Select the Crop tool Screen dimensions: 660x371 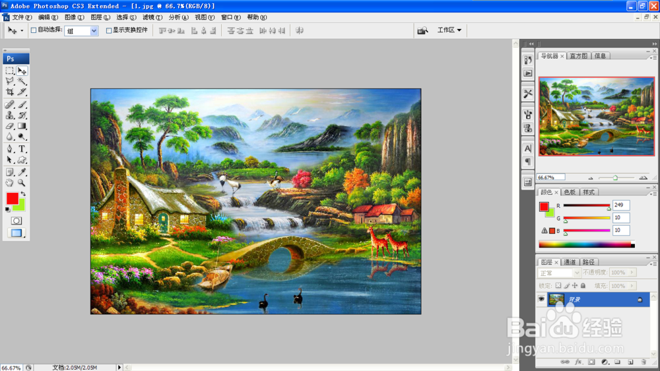pyautogui.click(x=10, y=91)
